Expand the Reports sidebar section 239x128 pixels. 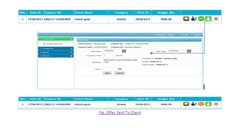56,56
